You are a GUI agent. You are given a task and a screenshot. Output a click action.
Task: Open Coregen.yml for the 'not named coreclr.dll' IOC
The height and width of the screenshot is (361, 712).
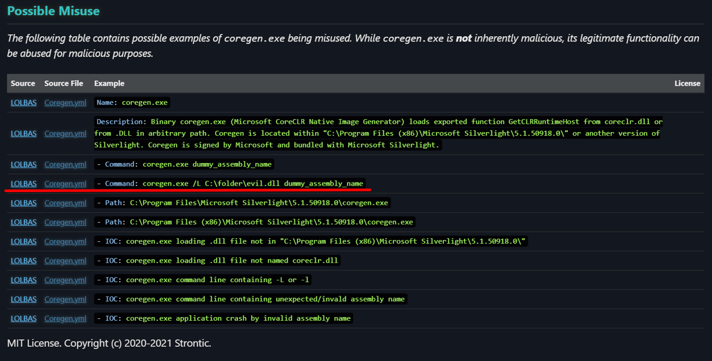[x=65, y=261]
